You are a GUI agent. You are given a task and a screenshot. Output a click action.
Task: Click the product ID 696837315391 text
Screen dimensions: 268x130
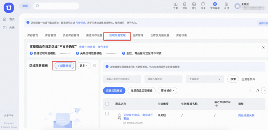(133, 123)
